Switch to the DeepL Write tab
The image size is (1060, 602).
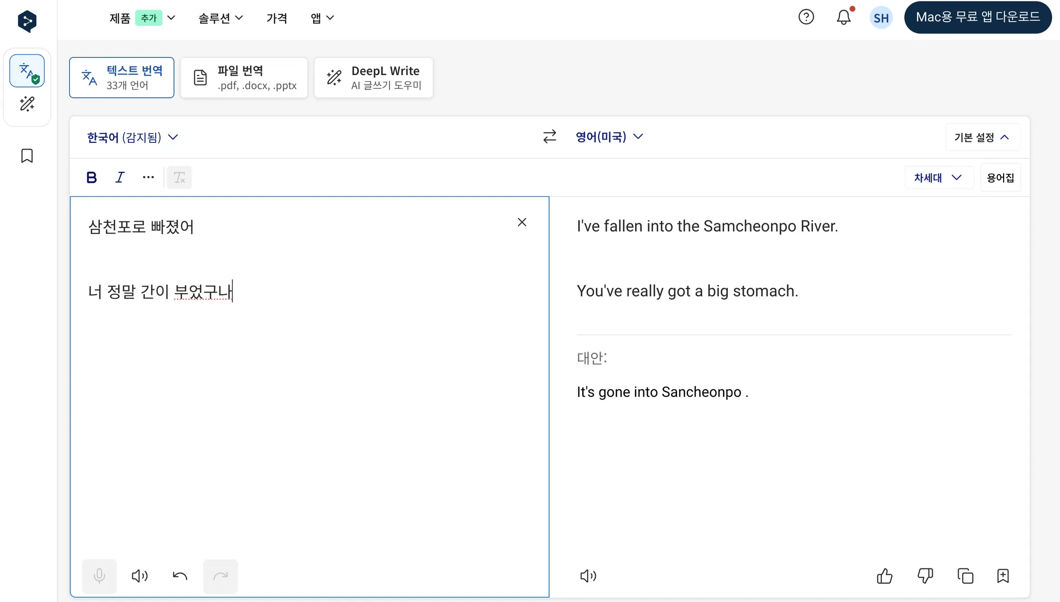click(x=373, y=78)
